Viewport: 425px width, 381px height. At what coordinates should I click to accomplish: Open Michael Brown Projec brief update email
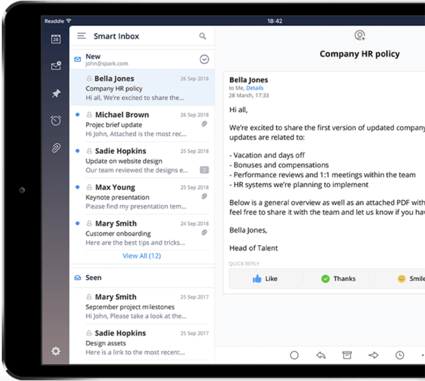tap(142, 124)
